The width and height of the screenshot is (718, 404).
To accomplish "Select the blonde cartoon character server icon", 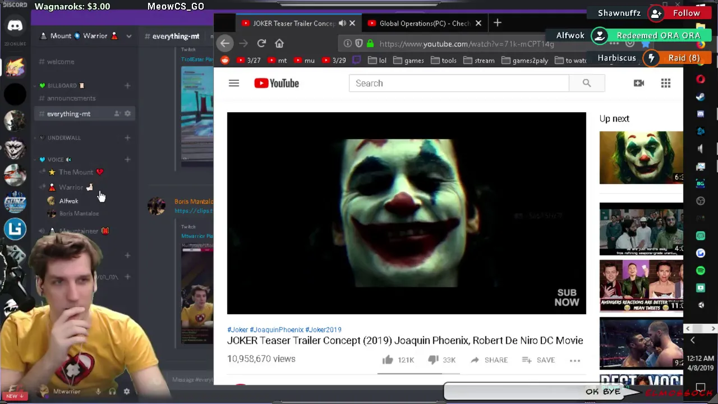I will coord(15,66).
